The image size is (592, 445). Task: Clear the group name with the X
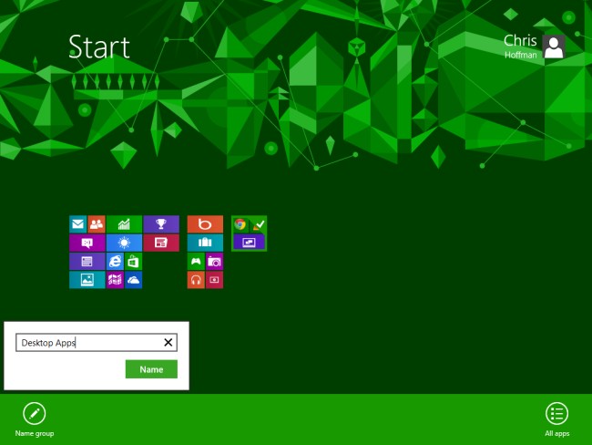[168, 342]
